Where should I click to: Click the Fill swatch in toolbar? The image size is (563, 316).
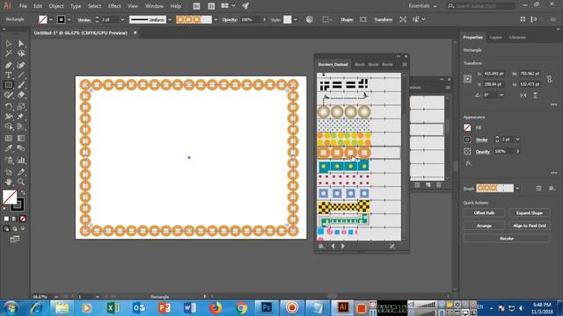[10, 197]
